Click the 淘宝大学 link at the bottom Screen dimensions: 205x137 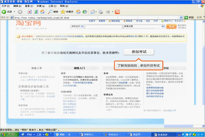click(171, 111)
